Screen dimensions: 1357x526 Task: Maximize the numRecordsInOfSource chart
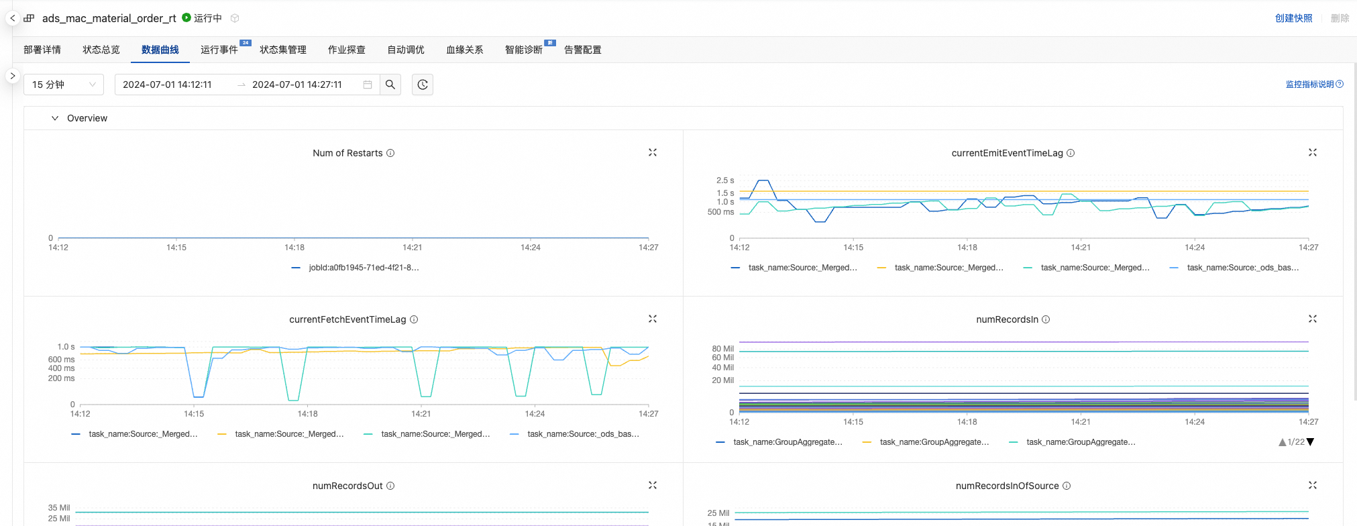coord(1313,486)
